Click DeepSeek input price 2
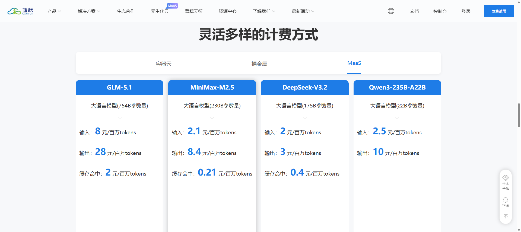The height and width of the screenshot is (232, 521). (x=283, y=131)
